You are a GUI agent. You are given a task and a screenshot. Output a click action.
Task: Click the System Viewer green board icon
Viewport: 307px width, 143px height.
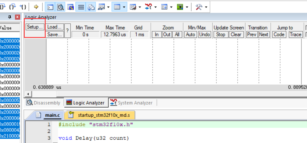pyautogui.click(x=180, y=7)
